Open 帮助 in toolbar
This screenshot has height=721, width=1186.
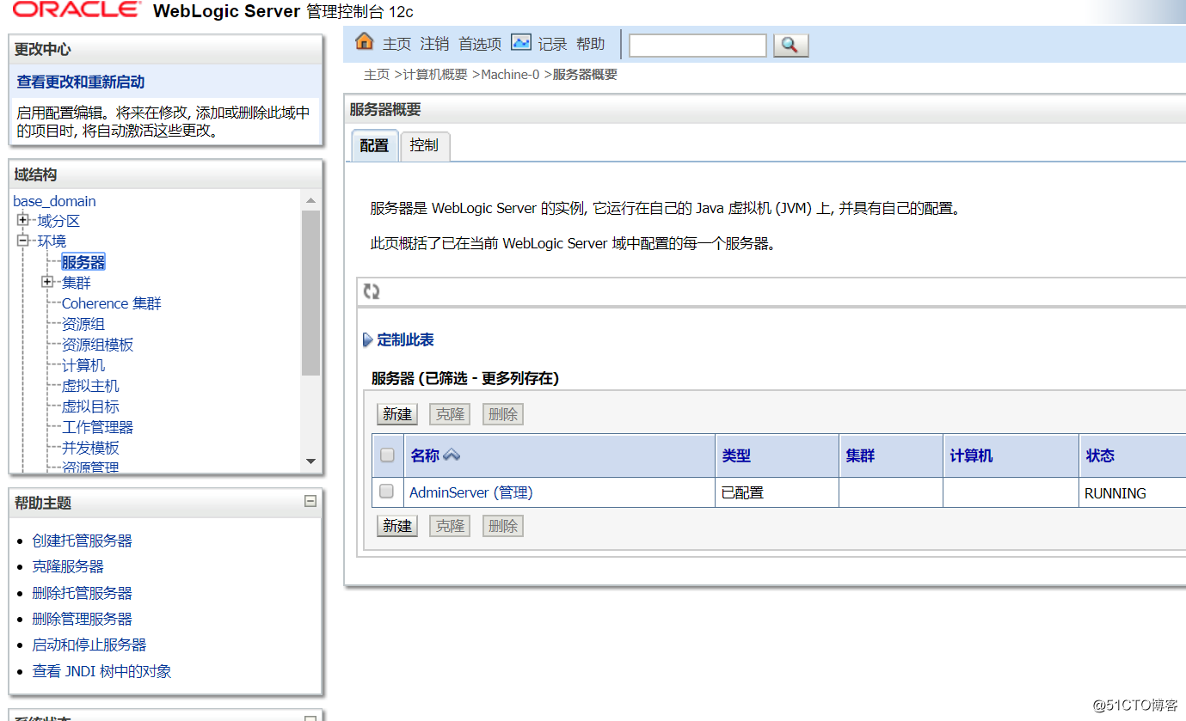coord(591,44)
